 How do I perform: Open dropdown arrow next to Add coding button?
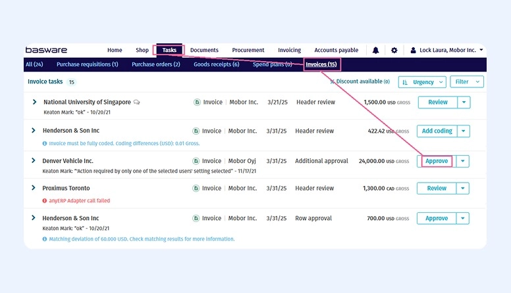click(463, 131)
